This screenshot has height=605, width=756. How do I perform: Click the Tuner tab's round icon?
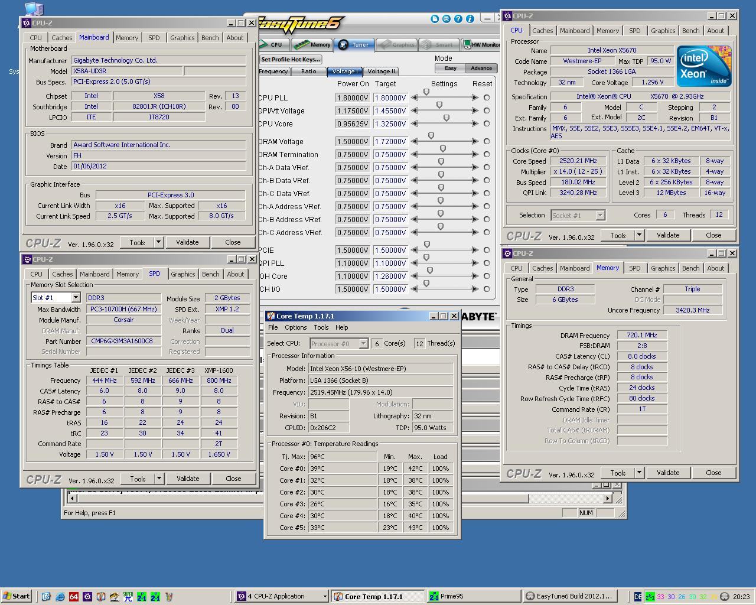click(x=343, y=45)
